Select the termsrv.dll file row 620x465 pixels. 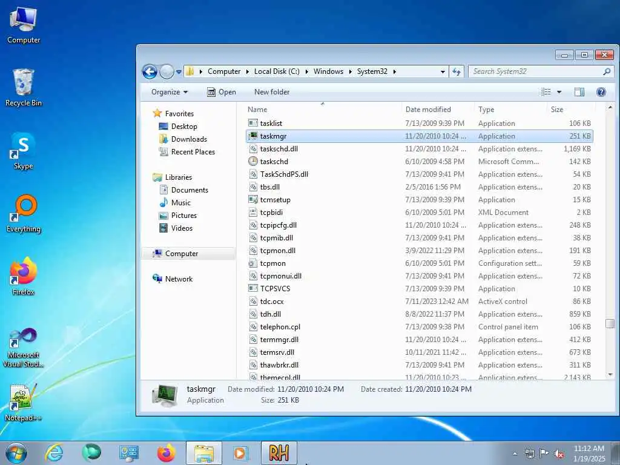(x=419, y=352)
